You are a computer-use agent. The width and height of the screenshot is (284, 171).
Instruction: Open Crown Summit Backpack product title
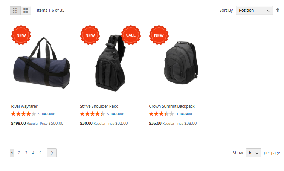pos(172,106)
